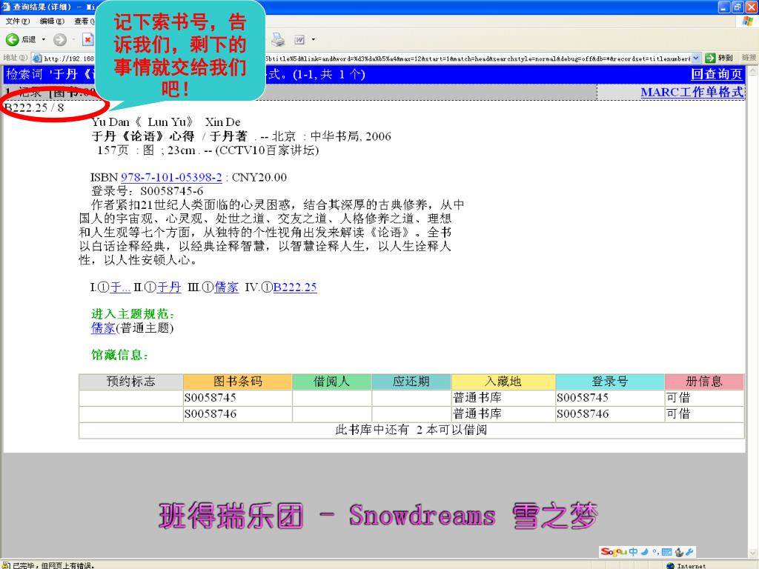This screenshot has width=759, height=569.
Task: Click ISBN 978-7-101-05398-2 link
Action: tap(171, 178)
